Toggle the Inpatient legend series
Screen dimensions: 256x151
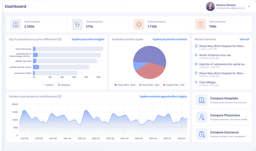[48, 85]
